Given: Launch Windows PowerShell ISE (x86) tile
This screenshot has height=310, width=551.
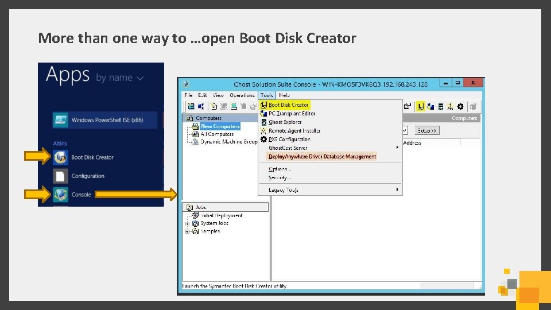Looking at the screenshot, I should [x=105, y=120].
